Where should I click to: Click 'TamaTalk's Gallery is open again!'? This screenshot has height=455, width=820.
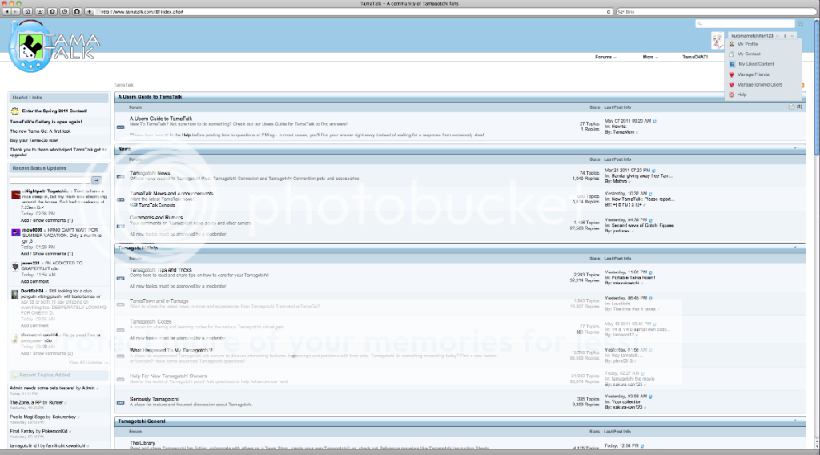click(46, 122)
